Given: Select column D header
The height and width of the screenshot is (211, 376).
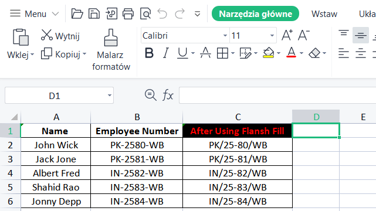Looking at the screenshot, I should pyautogui.click(x=316, y=117).
